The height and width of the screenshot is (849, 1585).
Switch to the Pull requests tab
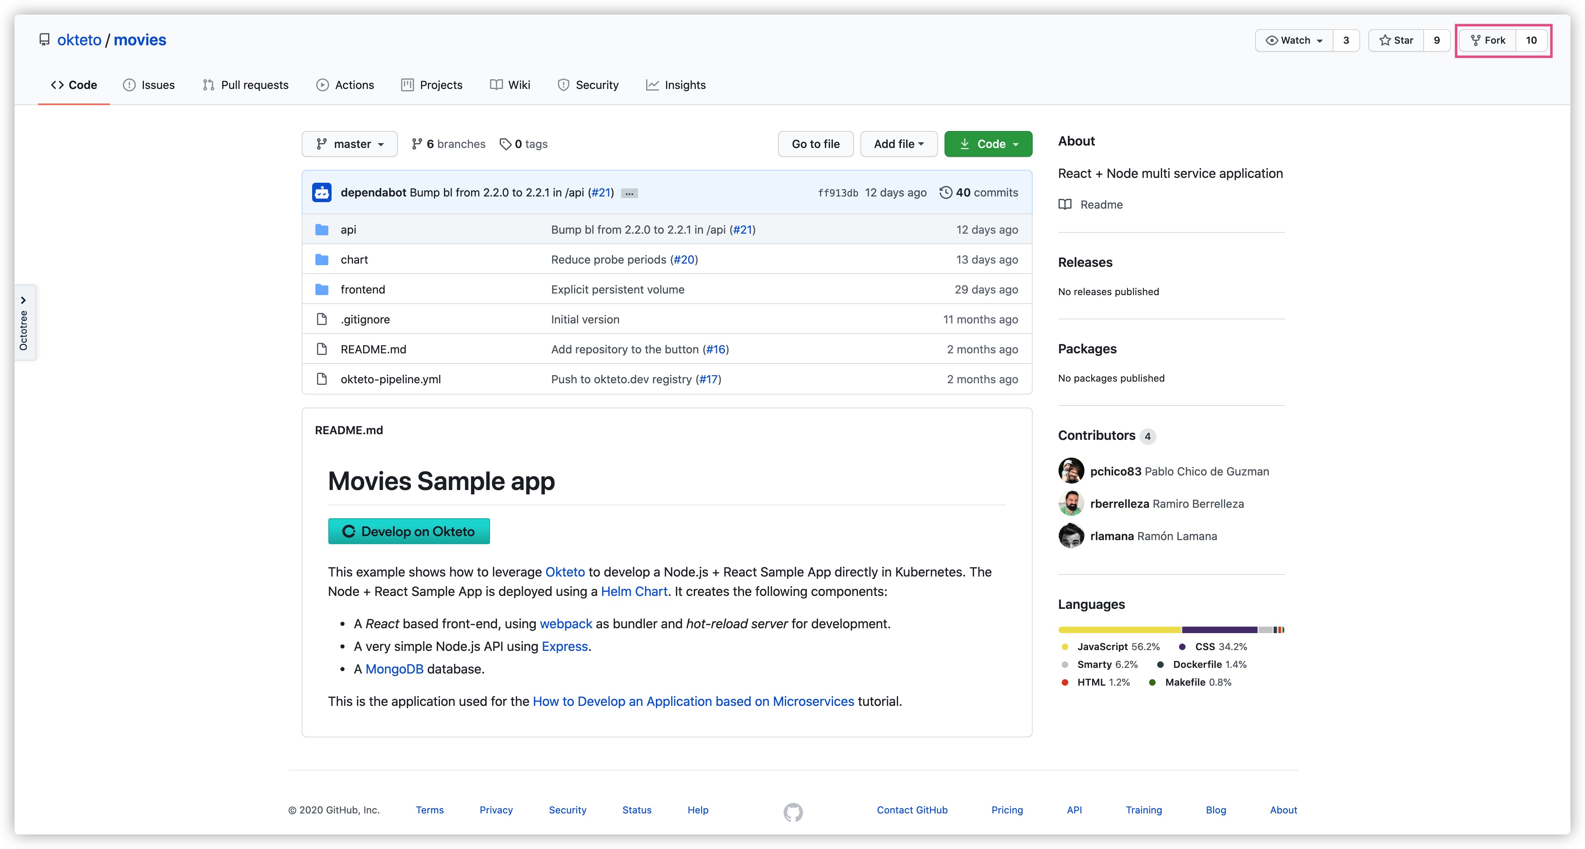pyautogui.click(x=245, y=85)
